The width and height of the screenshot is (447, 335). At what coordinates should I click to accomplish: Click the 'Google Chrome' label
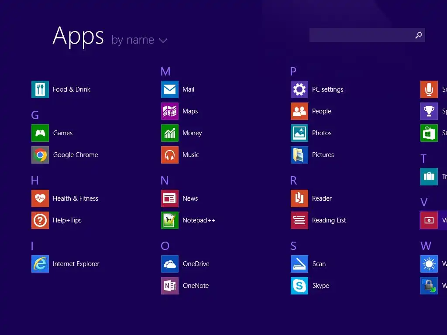[x=76, y=155]
